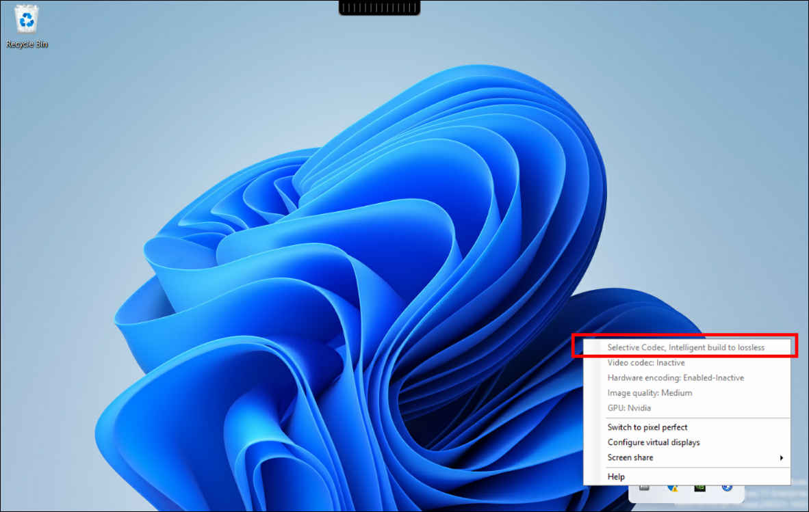The width and height of the screenshot is (809, 512).
Task: Click the blue display tray icon
Action: pyautogui.click(x=727, y=488)
